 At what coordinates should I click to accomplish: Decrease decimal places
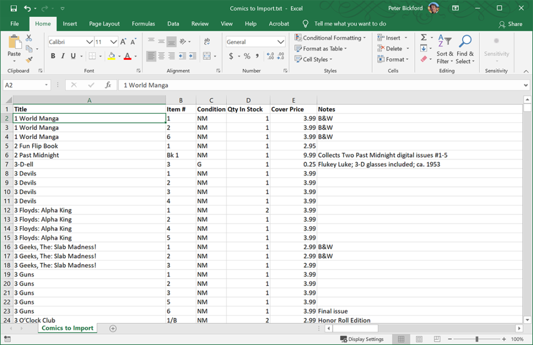point(281,56)
